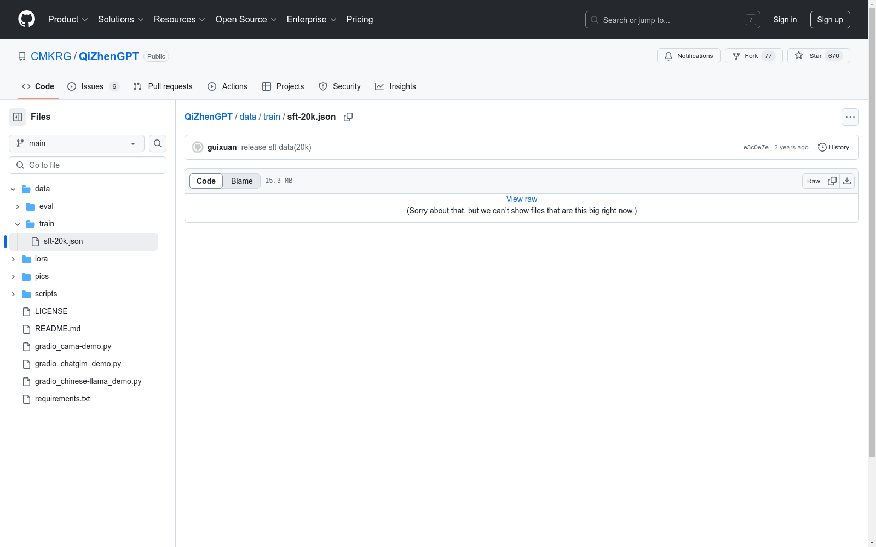This screenshot has height=547, width=876.
Task: Open guixuan's profile link
Action: click(222, 147)
